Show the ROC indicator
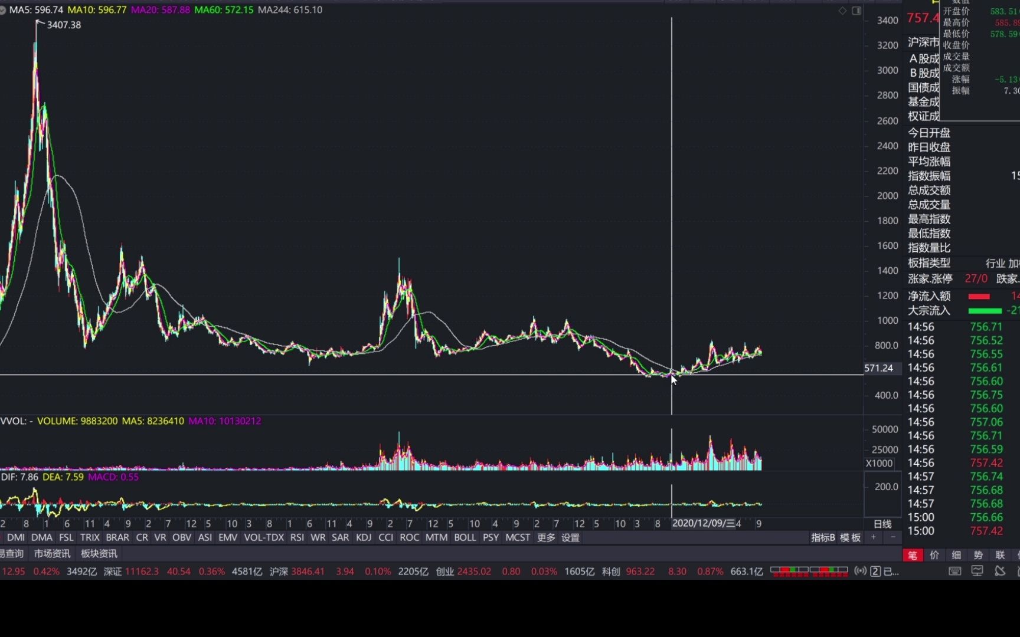Image resolution: width=1020 pixels, height=637 pixels. coord(409,537)
